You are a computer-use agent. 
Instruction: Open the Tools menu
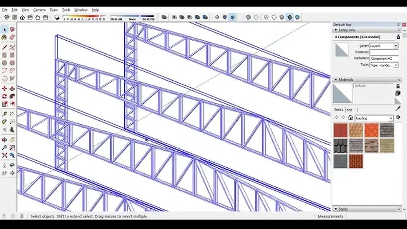(66, 10)
